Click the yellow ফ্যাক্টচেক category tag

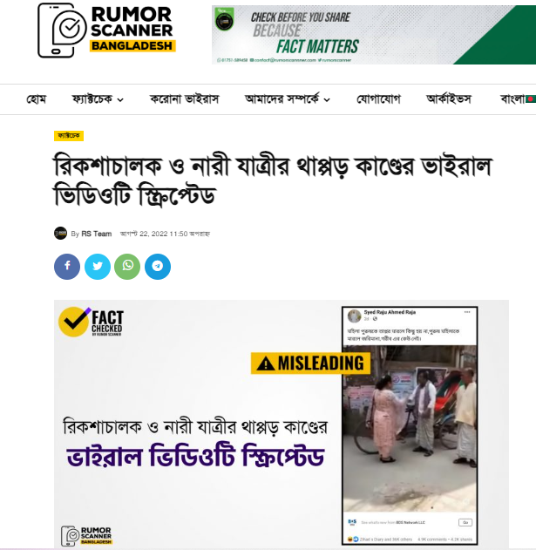point(69,136)
